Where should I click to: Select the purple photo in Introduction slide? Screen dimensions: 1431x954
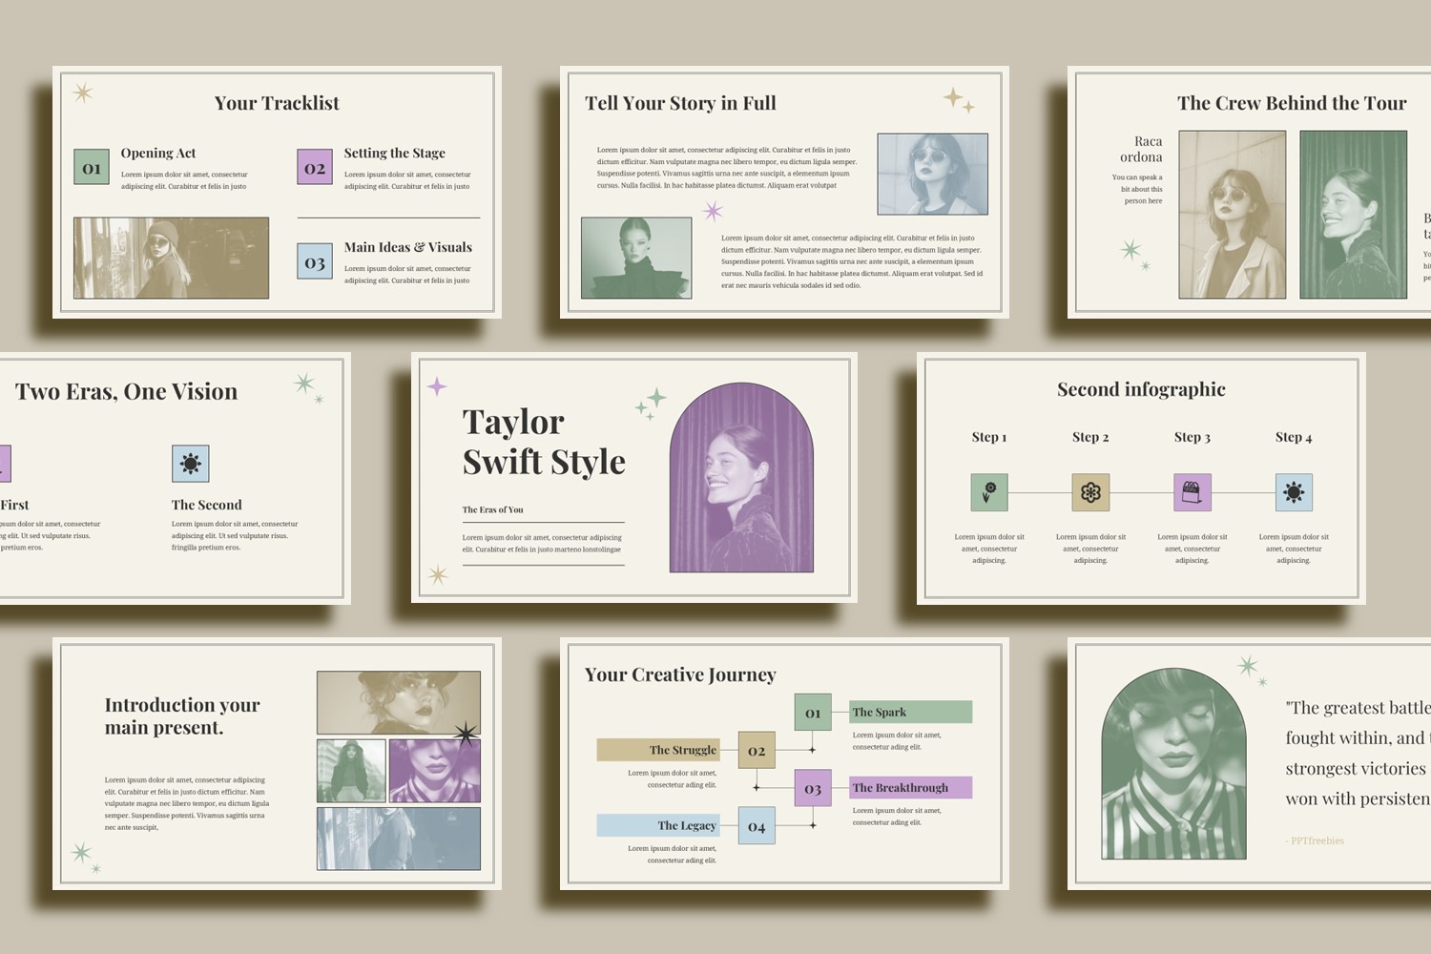point(435,771)
